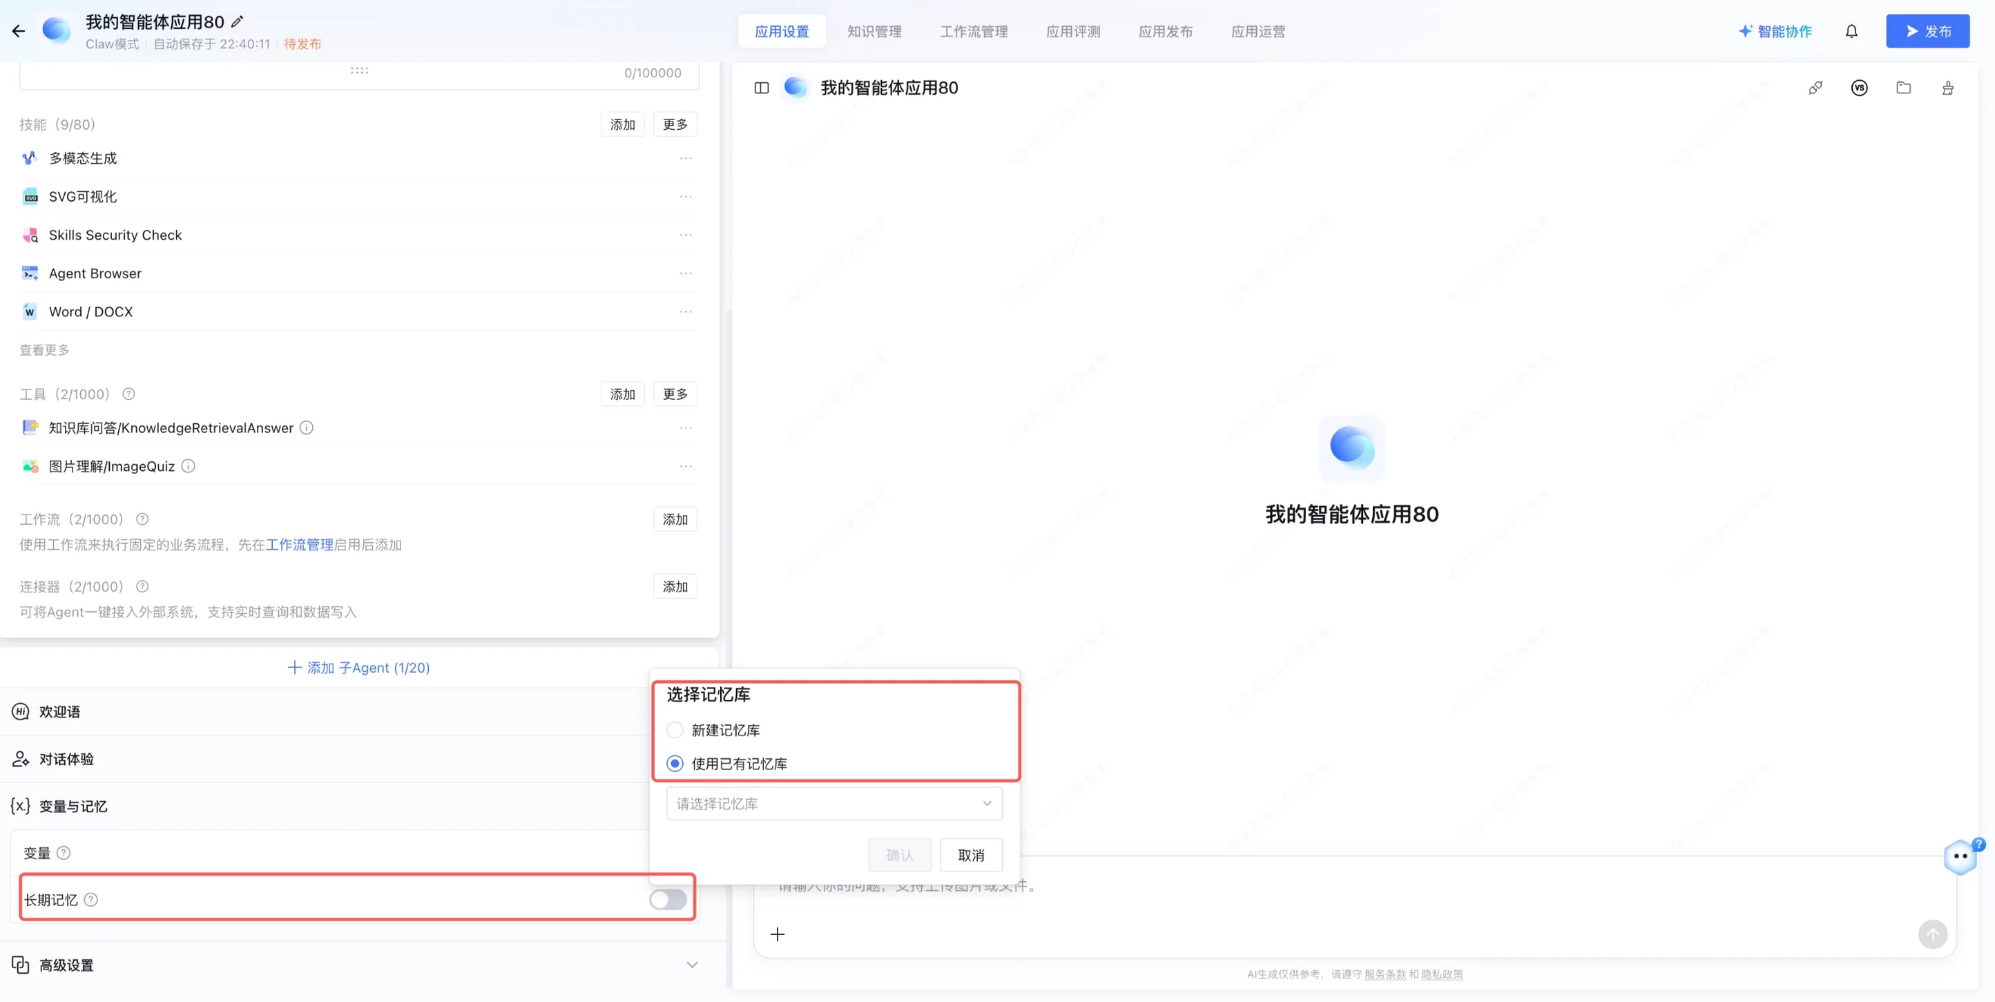Click the 发布 button
Image resolution: width=1995 pixels, height=1002 pixels.
(1927, 31)
